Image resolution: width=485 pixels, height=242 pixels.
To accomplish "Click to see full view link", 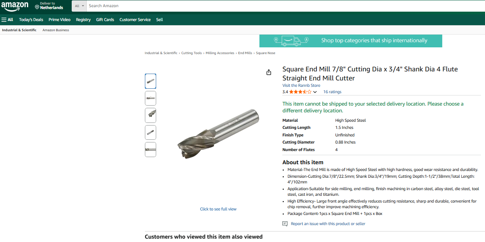I will pos(218,209).
